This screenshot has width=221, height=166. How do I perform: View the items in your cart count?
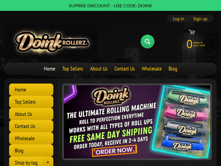196,44
